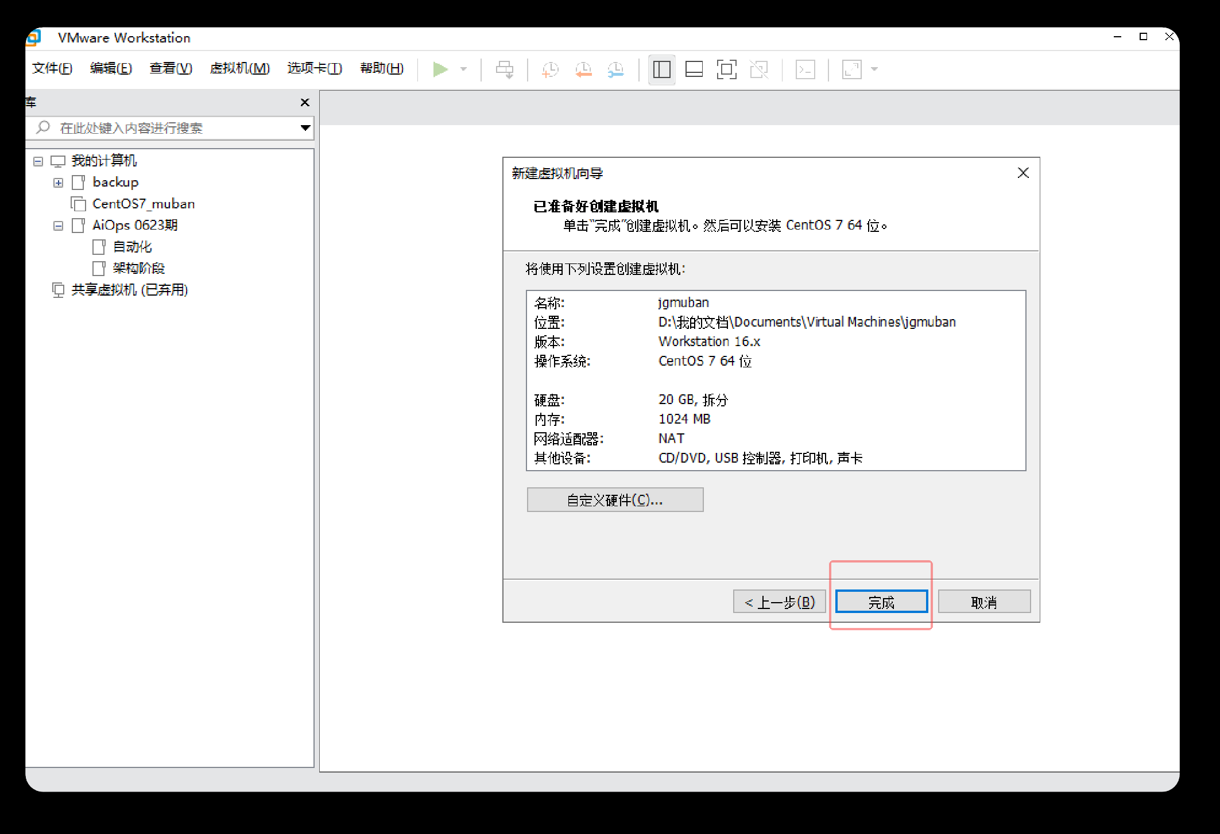The width and height of the screenshot is (1220, 834).
Task: Click the backup folder icon
Action: 79,183
